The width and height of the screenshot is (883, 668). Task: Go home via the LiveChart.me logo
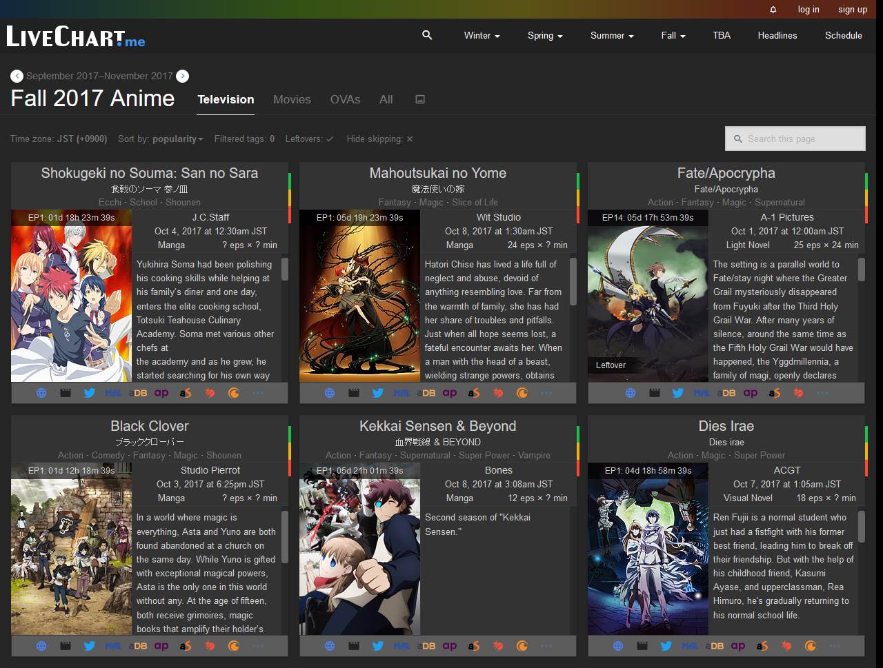(x=76, y=36)
